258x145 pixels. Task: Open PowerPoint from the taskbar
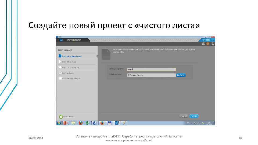coord(66,123)
